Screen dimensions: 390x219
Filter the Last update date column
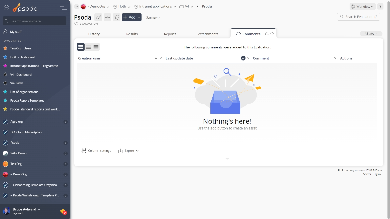tap(248, 58)
